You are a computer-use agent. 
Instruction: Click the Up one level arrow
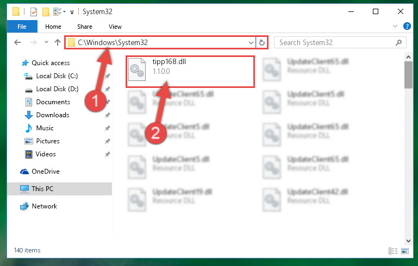click(x=57, y=42)
